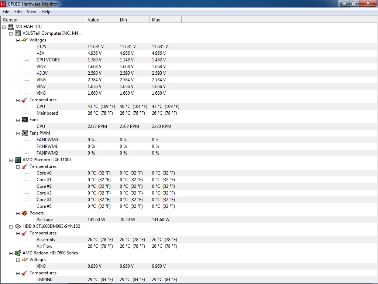Collapse the ASUSTeK Computer INC. node
The width and height of the screenshot is (378, 284).
pyautogui.click(x=11, y=34)
